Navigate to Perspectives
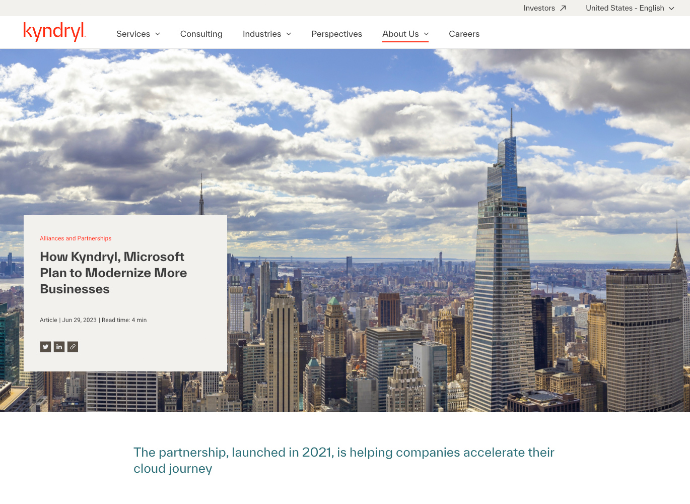690x504 pixels. (x=336, y=34)
